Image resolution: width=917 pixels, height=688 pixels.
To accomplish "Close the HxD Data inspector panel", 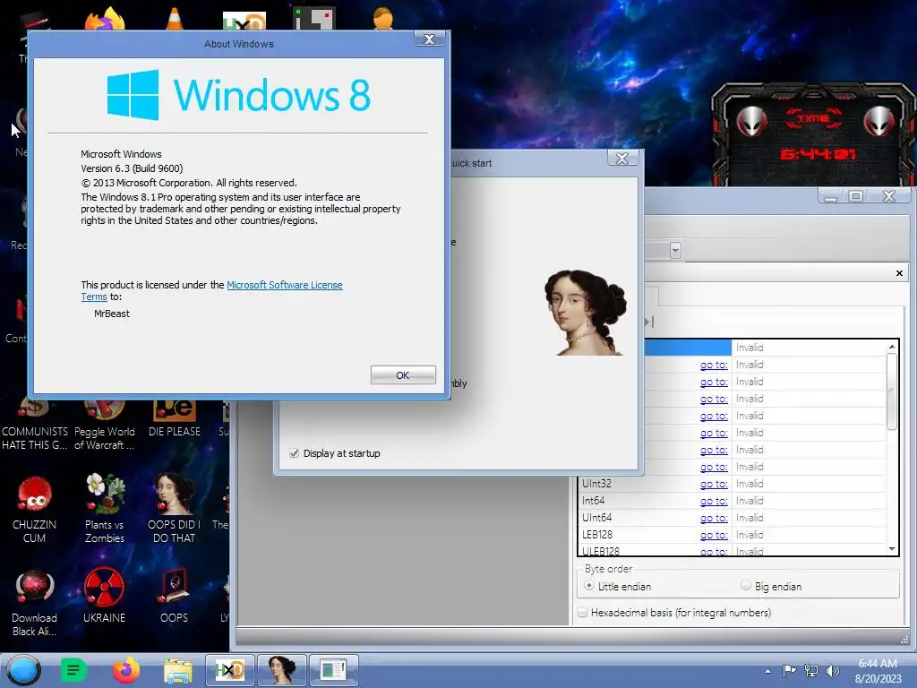I will point(899,273).
